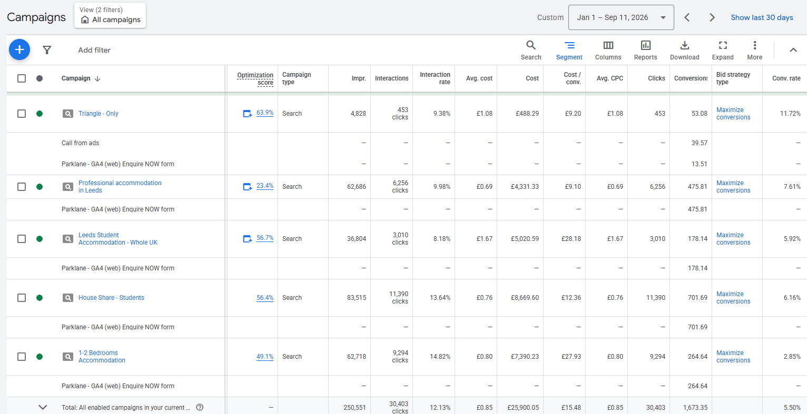Click green status dot of 1-2 Bedrooms Accommodation
Screen dimensions: 807x414
point(40,357)
